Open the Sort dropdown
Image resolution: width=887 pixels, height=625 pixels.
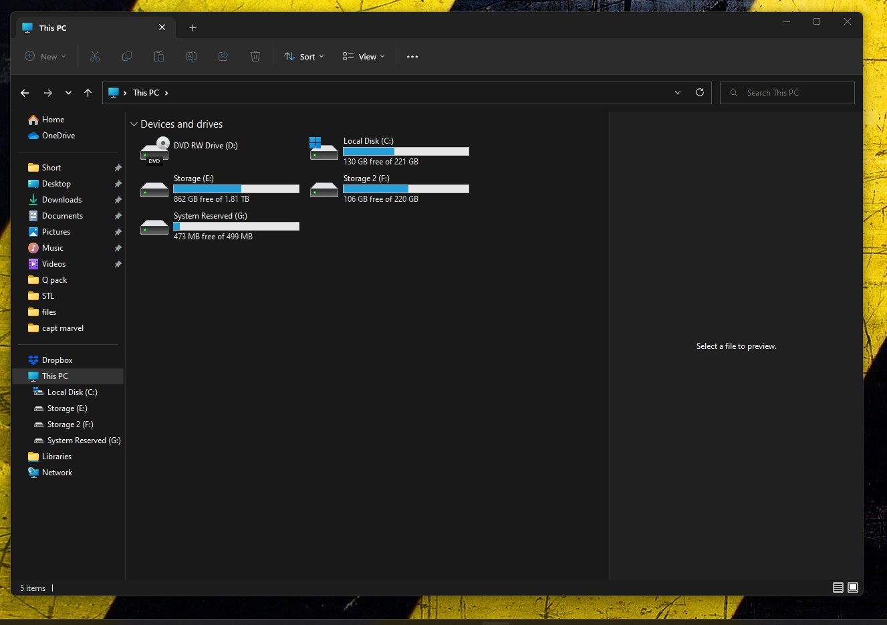pos(304,57)
